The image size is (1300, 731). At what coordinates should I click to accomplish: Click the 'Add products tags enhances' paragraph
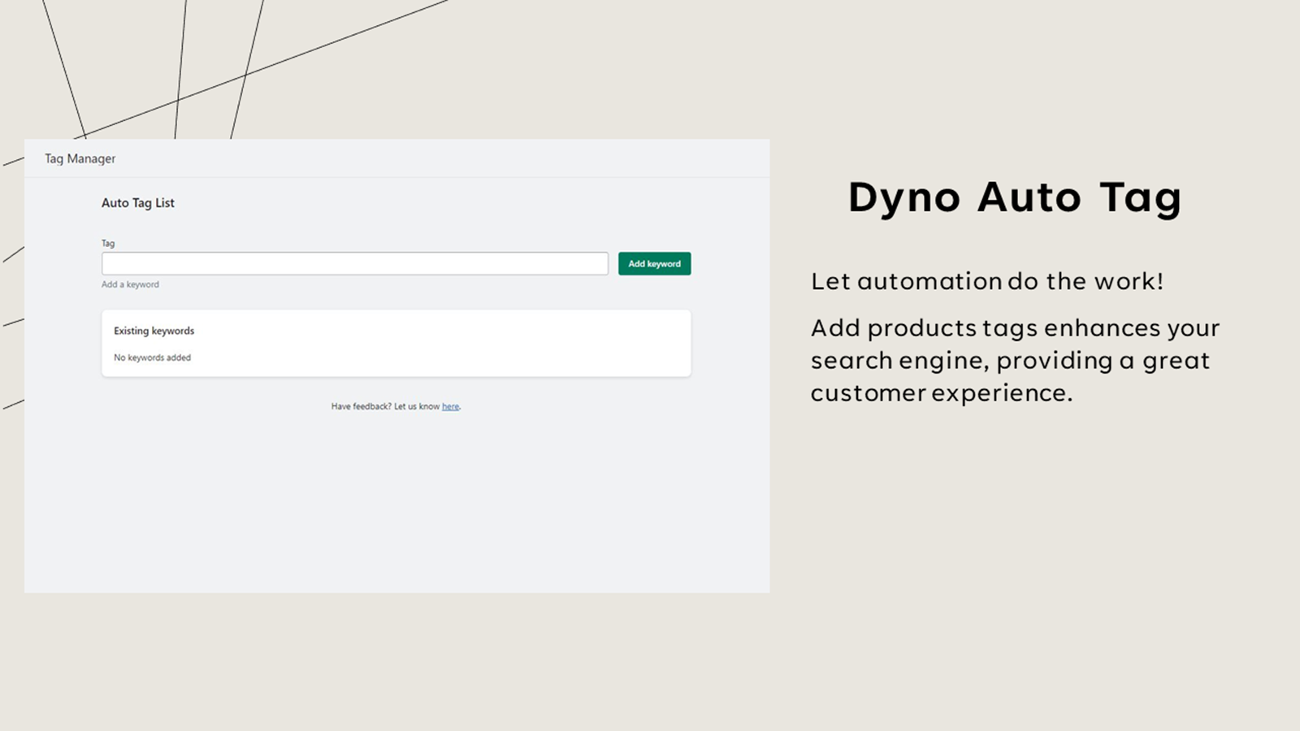pyautogui.click(x=1015, y=360)
